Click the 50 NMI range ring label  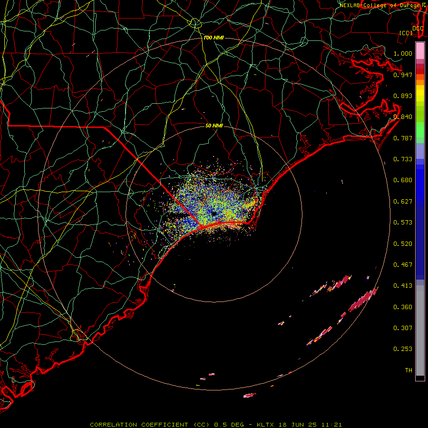click(214, 126)
